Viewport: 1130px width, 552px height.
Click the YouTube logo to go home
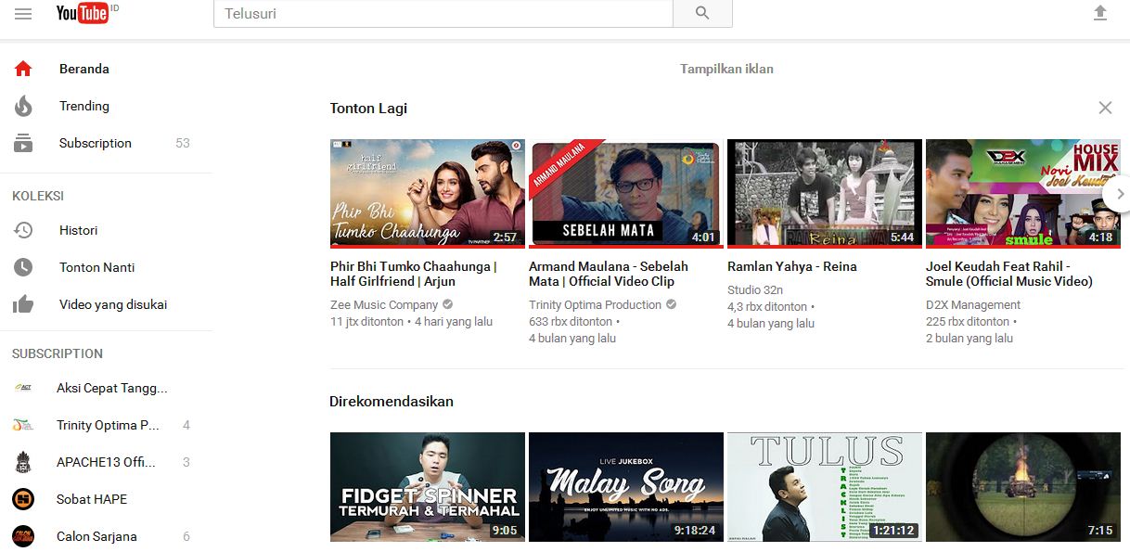pyautogui.click(x=84, y=13)
